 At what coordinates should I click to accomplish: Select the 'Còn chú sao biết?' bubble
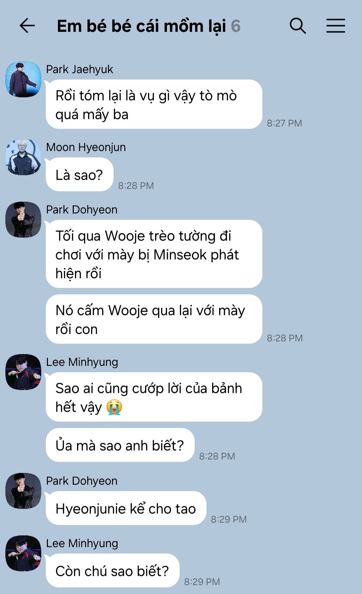point(113,571)
